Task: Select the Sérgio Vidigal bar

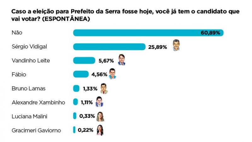Action: click(x=109, y=47)
